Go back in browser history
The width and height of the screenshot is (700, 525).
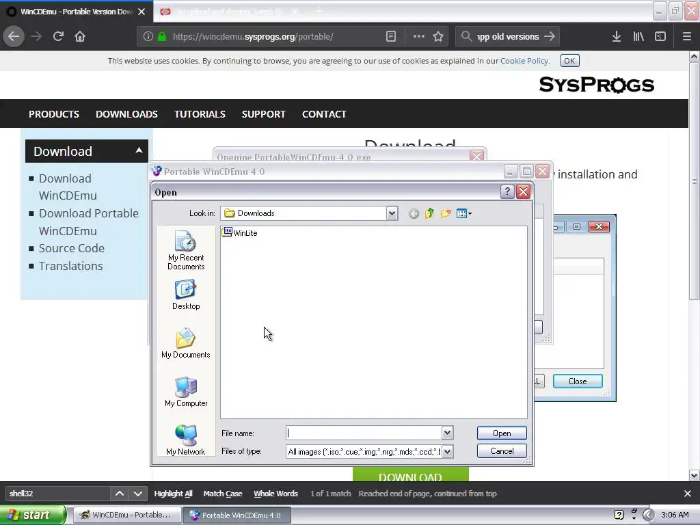click(x=14, y=37)
